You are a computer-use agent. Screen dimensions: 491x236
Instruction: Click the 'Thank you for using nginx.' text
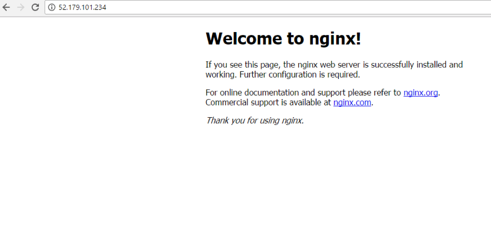pos(255,120)
